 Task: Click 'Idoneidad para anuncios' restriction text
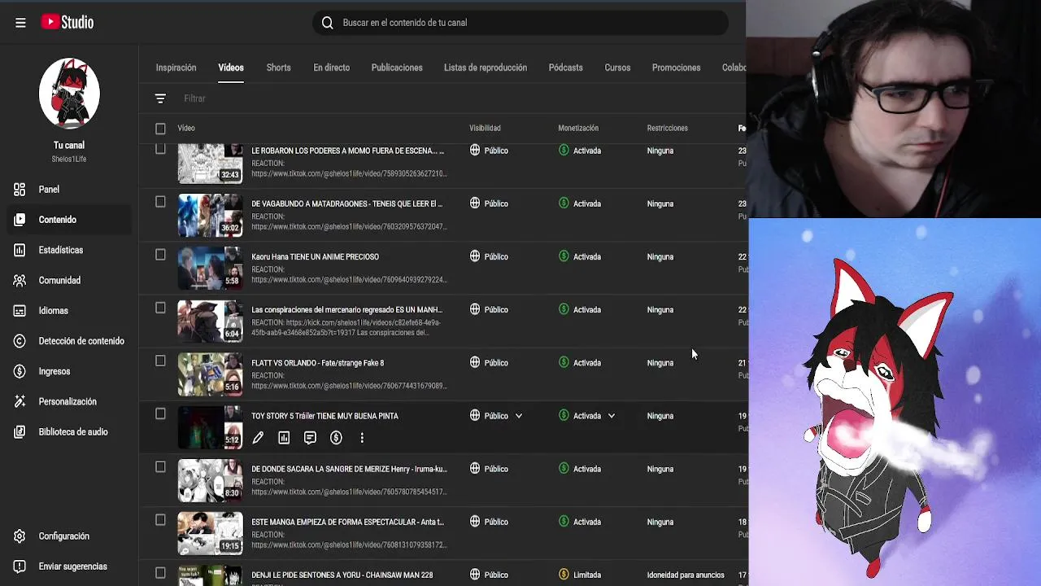coord(686,575)
